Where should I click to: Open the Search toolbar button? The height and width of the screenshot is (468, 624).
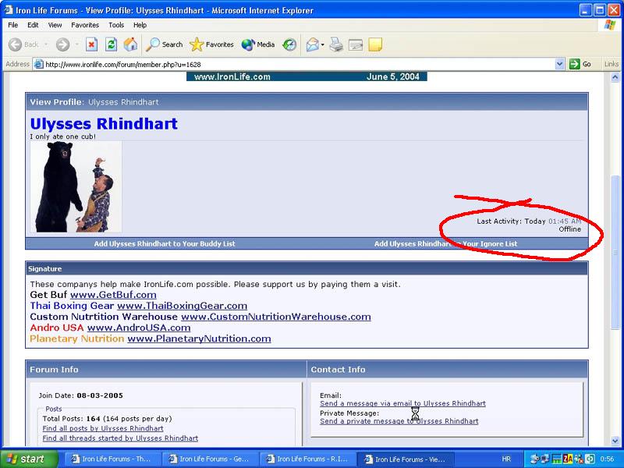pyautogui.click(x=165, y=44)
